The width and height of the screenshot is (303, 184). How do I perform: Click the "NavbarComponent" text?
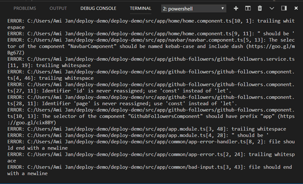(x=92, y=46)
